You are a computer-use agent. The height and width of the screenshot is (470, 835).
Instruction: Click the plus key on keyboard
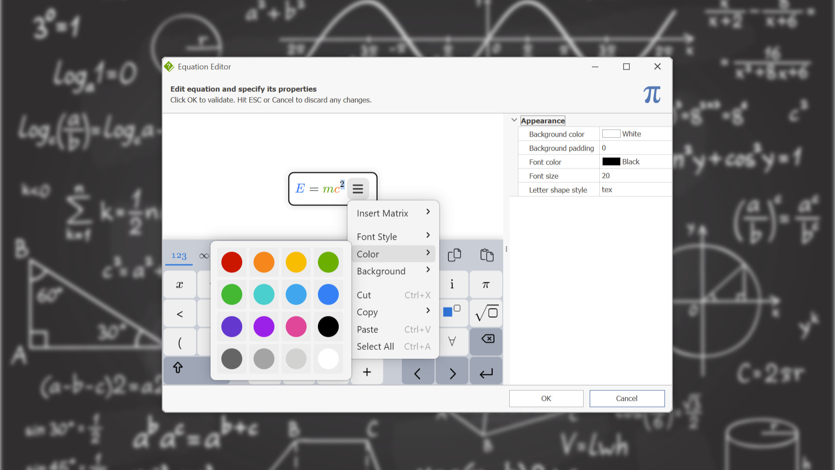367,372
